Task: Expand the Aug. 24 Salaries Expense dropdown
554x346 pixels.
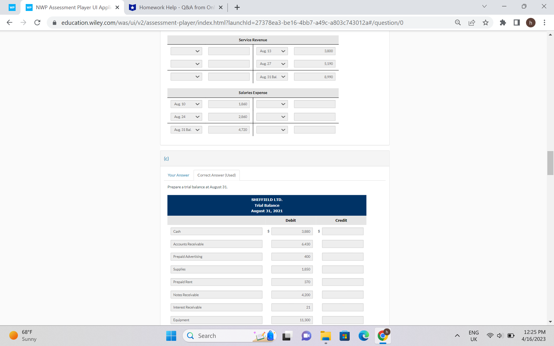Action: (186, 117)
